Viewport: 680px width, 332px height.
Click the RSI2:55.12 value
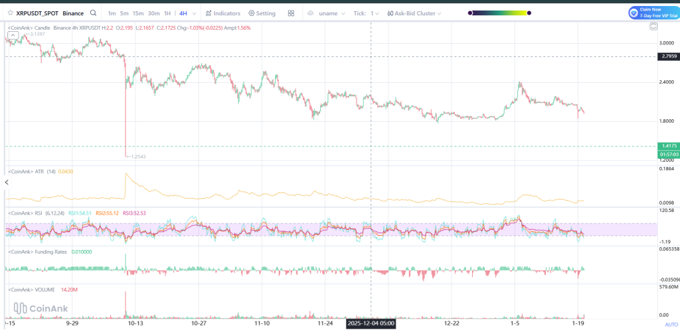[108, 213]
